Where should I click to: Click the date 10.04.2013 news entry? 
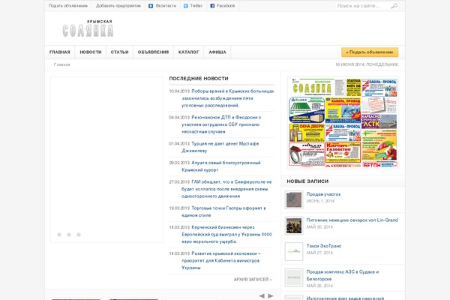(x=179, y=91)
